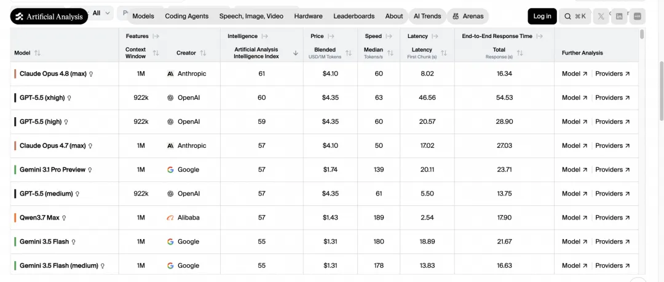The height and width of the screenshot is (282, 664).
Task: Open Model link for Claude Opus 4.8 (max)
Action: point(575,74)
